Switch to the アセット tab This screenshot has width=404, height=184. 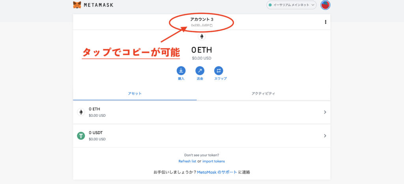[135, 94]
